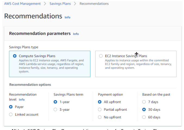
Task: Open the AWS Cost Management breadcrumb link
Action: [x=23, y=4]
